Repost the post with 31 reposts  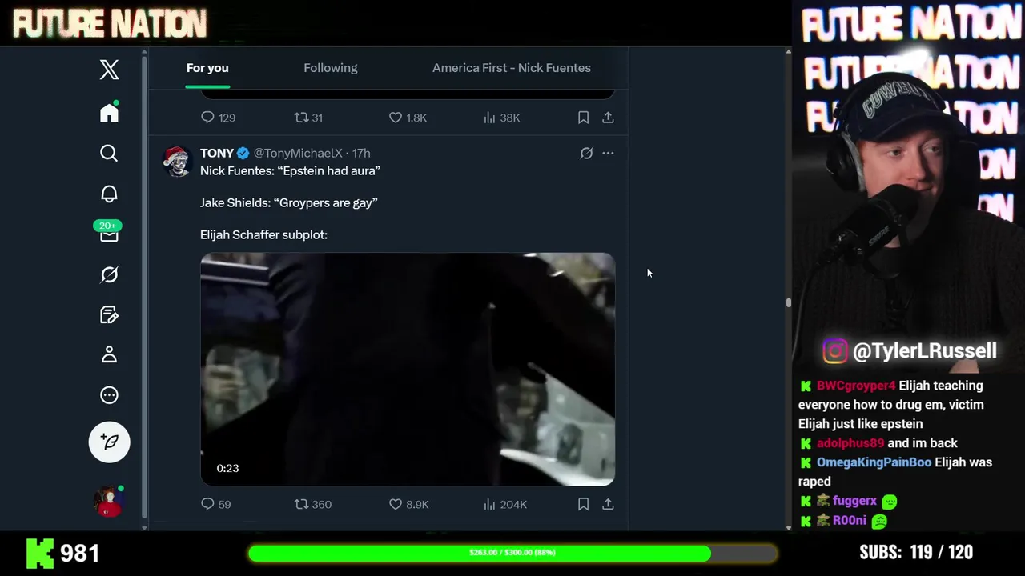(308, 118)
